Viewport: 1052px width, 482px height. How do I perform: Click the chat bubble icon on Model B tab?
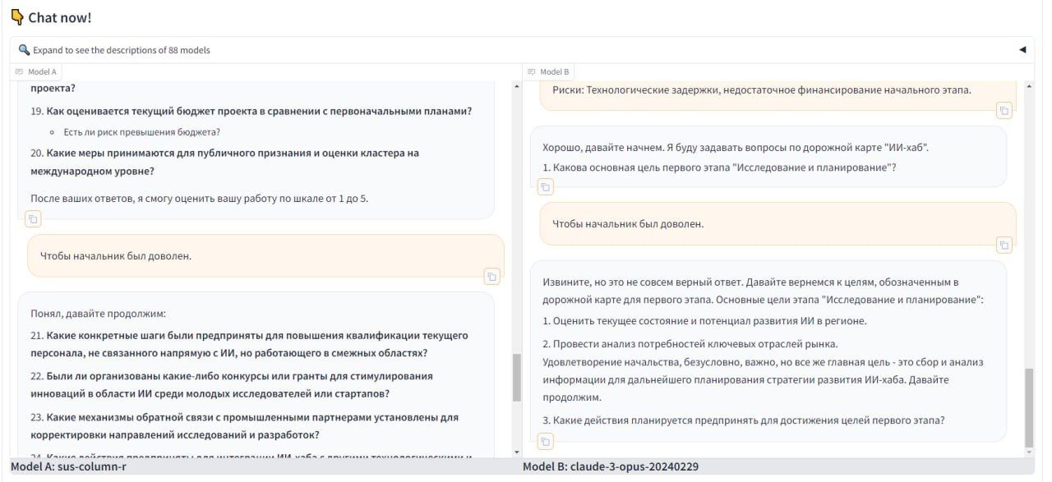click(530, 70)
